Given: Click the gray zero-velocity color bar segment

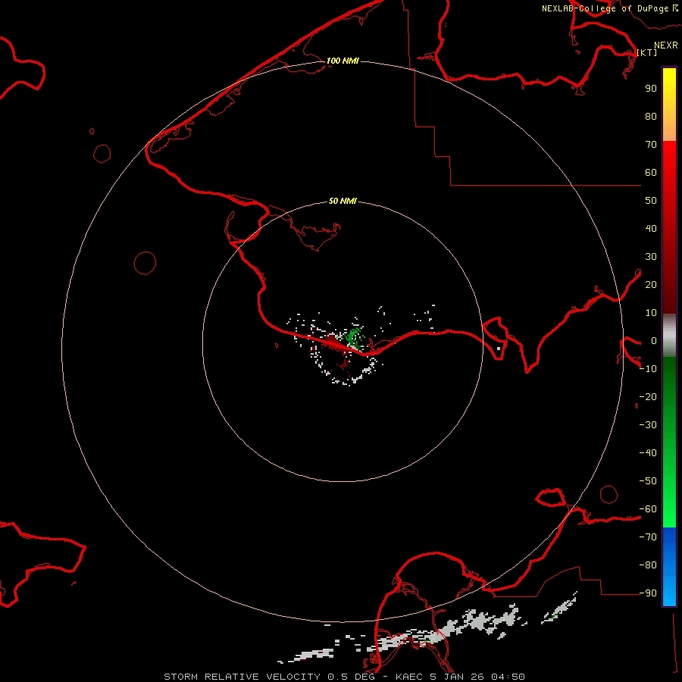Looking at the screenshot, I should tap(669, 336).
